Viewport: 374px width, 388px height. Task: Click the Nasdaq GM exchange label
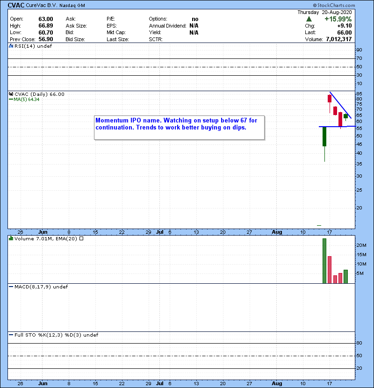[72, 6]
